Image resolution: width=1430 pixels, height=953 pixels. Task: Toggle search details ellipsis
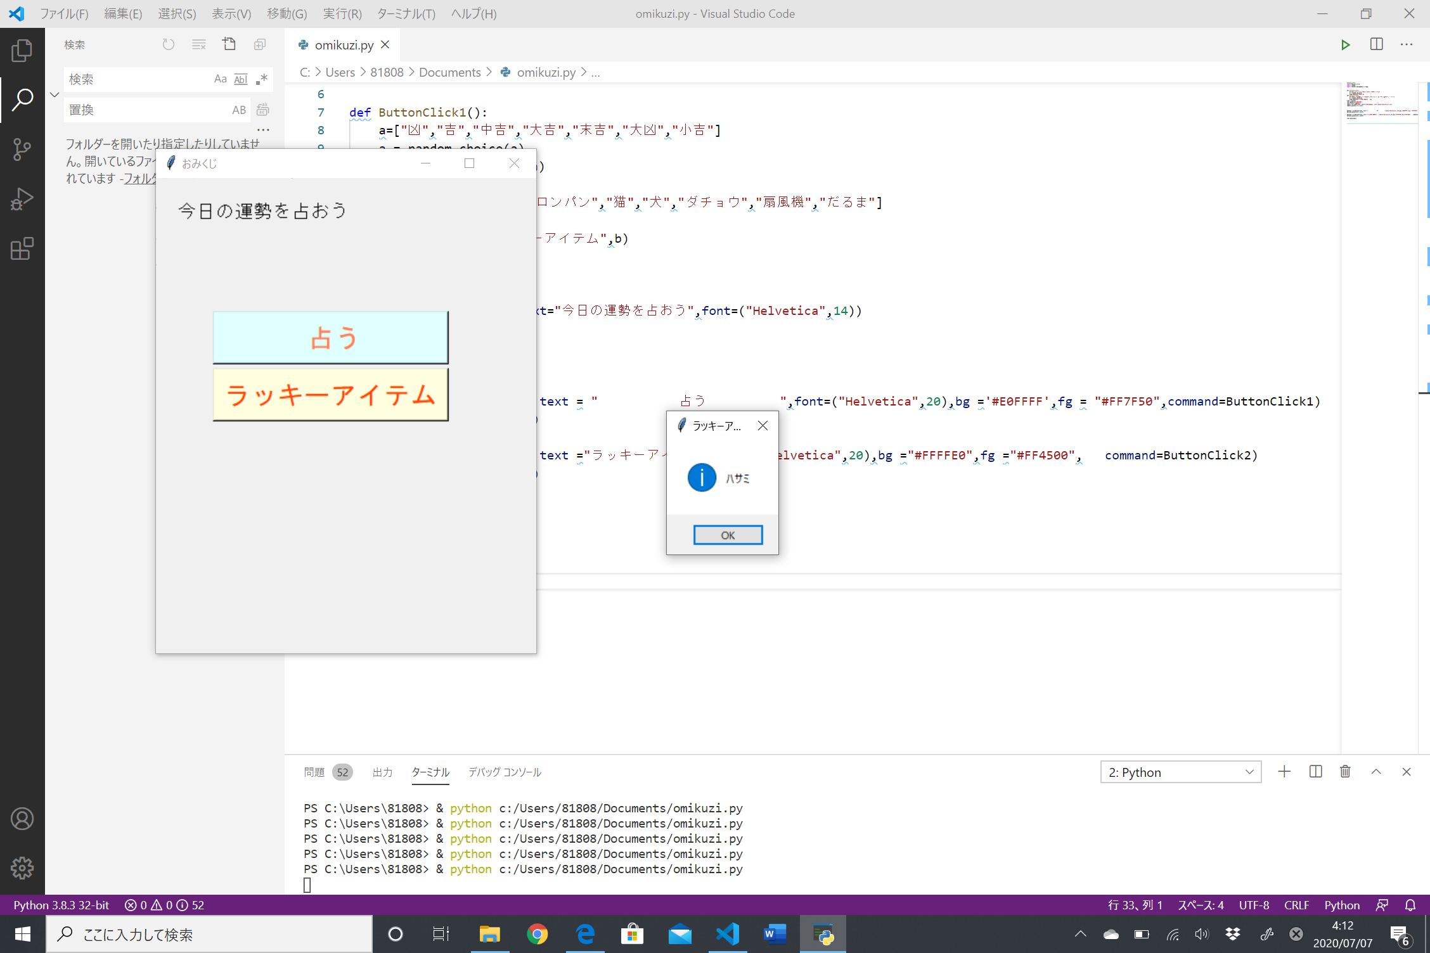pyautogui.click(x=264, y=130)
